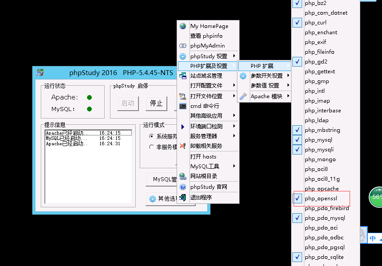
Task: Expand the 服务管理器 submenu arrow
Action: tap(234, 136)
